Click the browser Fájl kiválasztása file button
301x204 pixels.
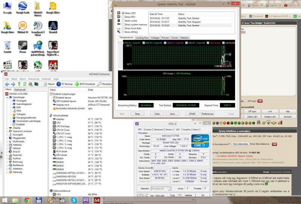click(240, 144)
